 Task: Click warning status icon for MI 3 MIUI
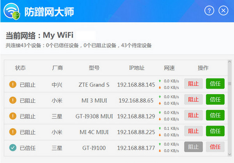12,100
